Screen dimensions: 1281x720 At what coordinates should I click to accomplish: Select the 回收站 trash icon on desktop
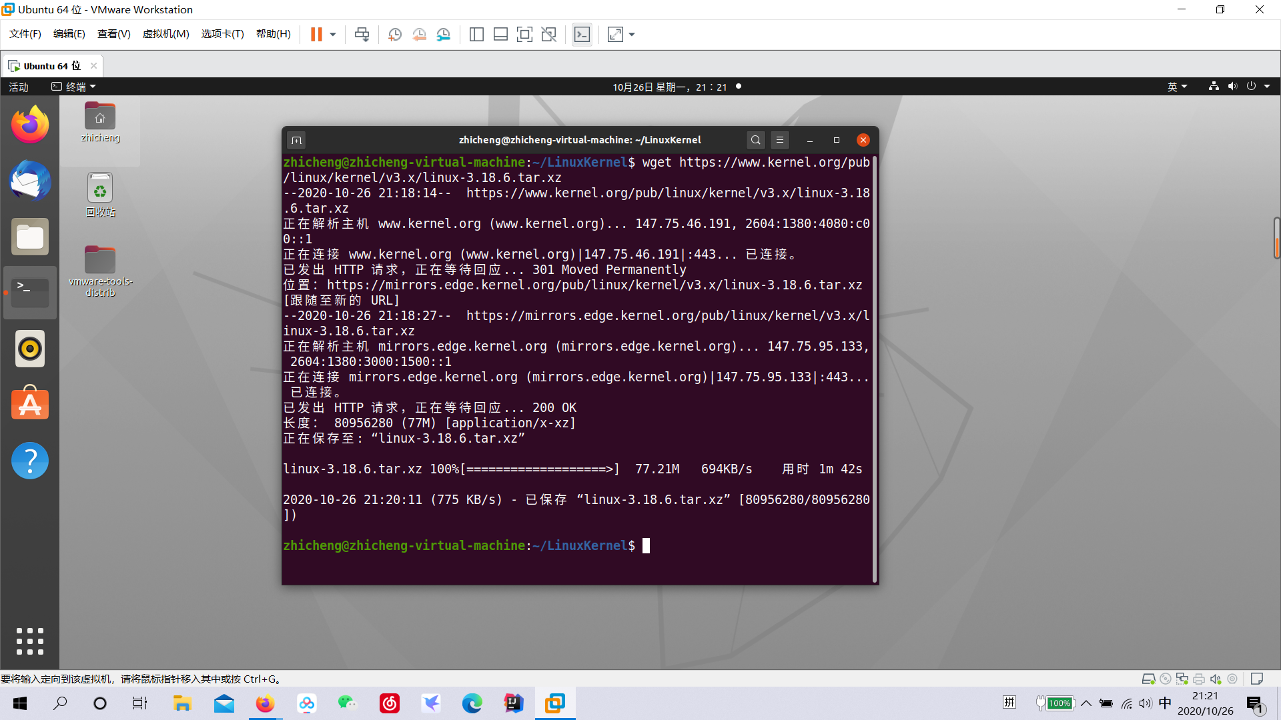[x=100, y=195]
